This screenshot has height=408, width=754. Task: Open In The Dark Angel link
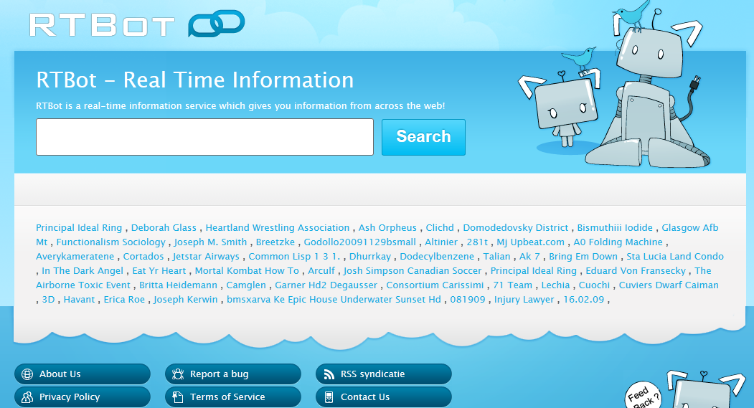[83, 271]
